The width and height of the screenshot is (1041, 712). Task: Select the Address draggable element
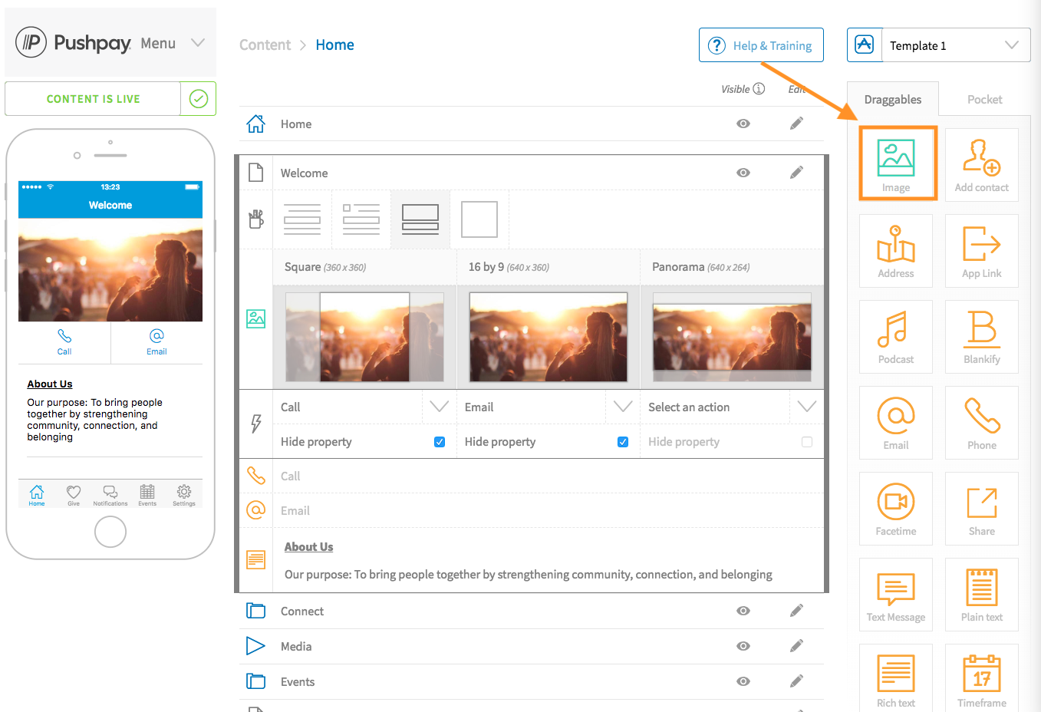(x=895, y=251)
